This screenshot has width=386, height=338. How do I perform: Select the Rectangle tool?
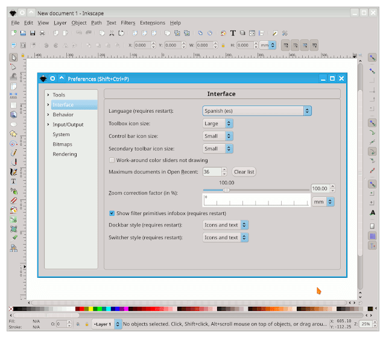13,105
